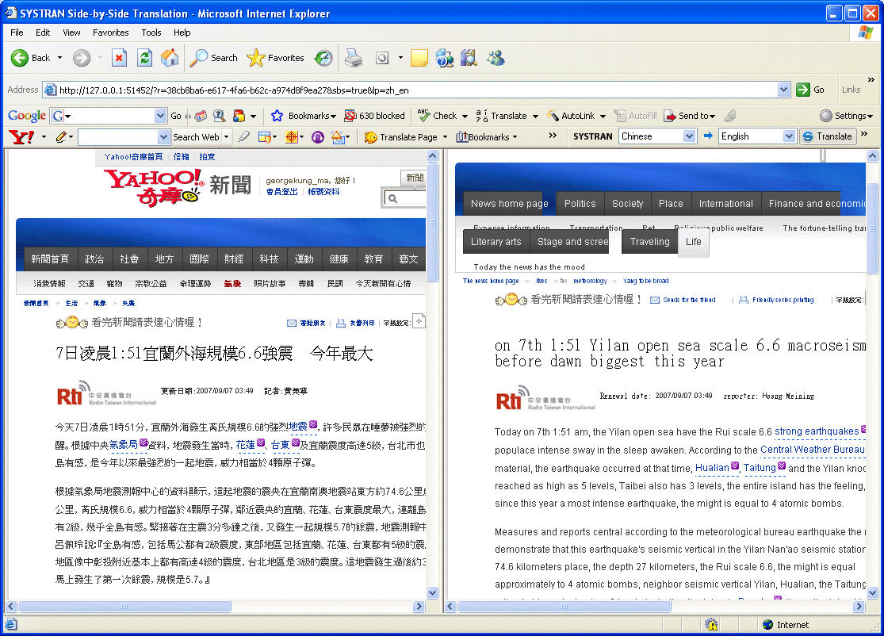Click the Search Web button
Image resolution: width=884 pixels, height=636 pixels.
pyautogui.click(x=196, y=136)
